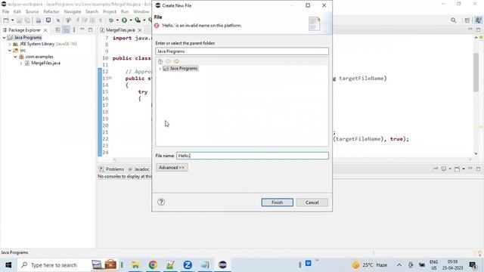484x272 pixels.
Task: Open File Explorer from the taskbar
Action: 135,265
